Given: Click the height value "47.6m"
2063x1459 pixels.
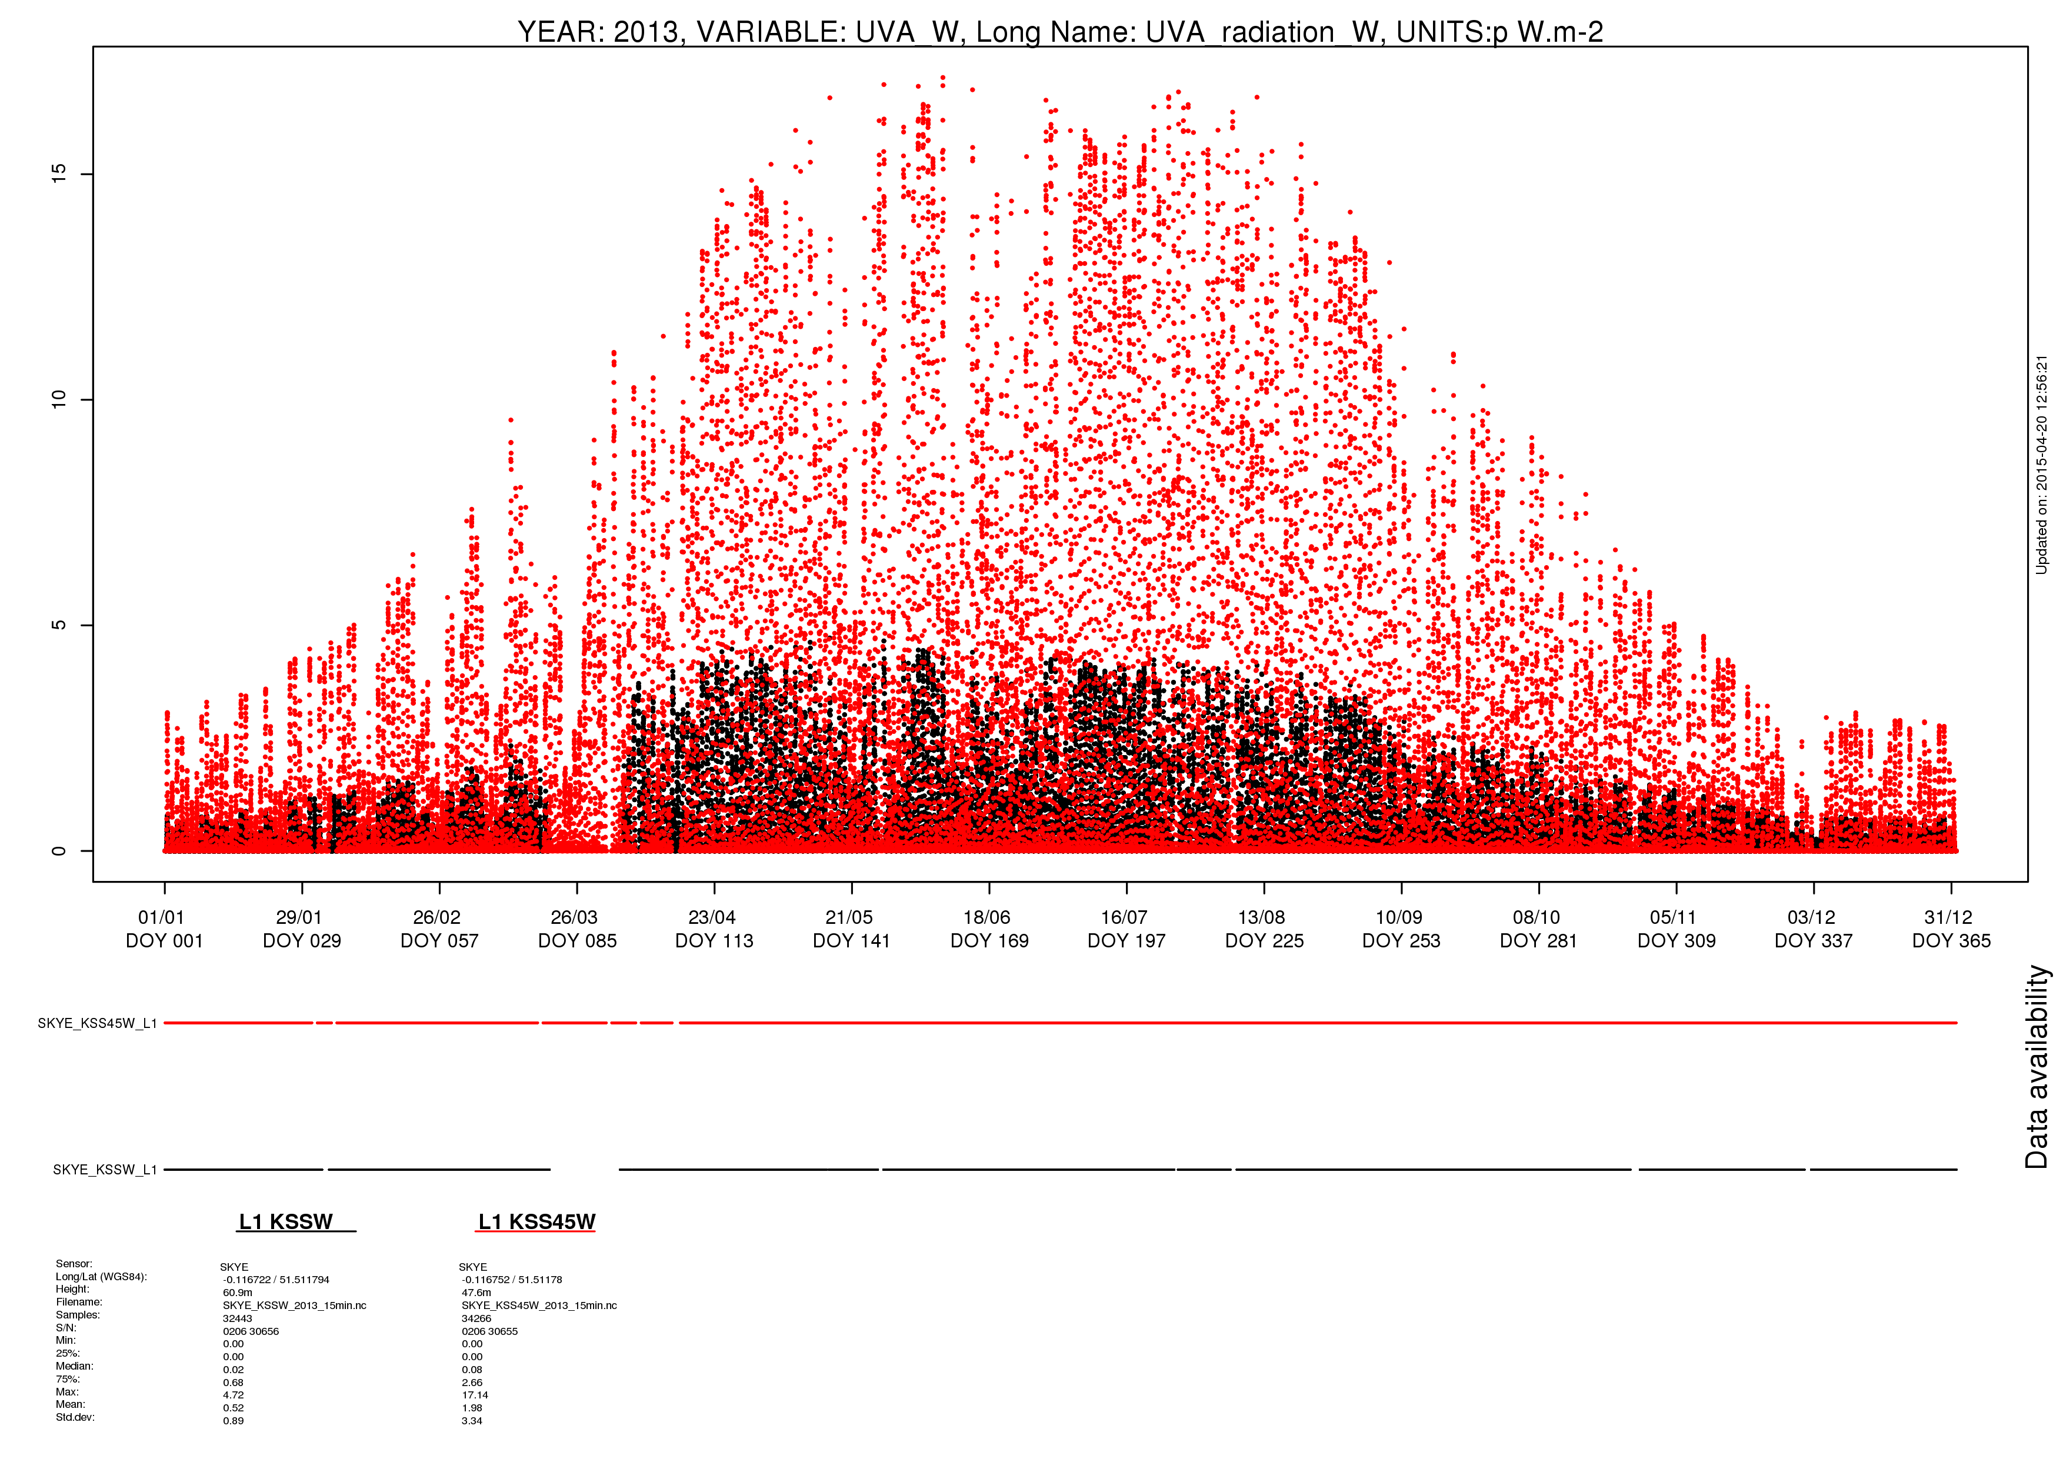Looking at the screenshot, I should [477, 1293].
